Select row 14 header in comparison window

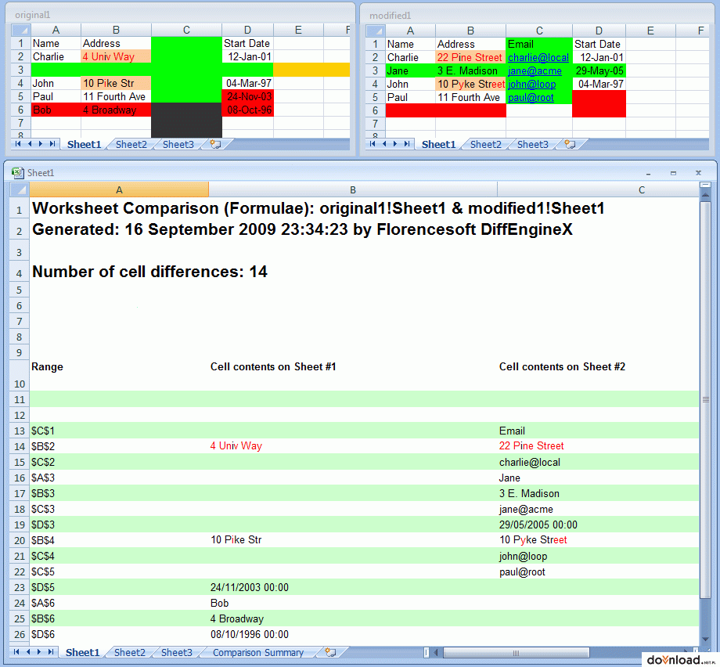click(20, 446)
